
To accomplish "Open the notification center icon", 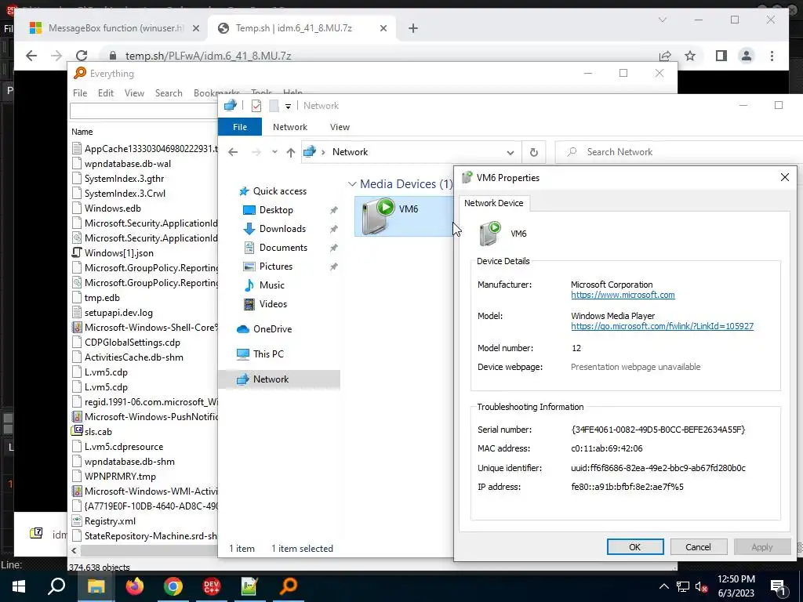I will (778, 586).
